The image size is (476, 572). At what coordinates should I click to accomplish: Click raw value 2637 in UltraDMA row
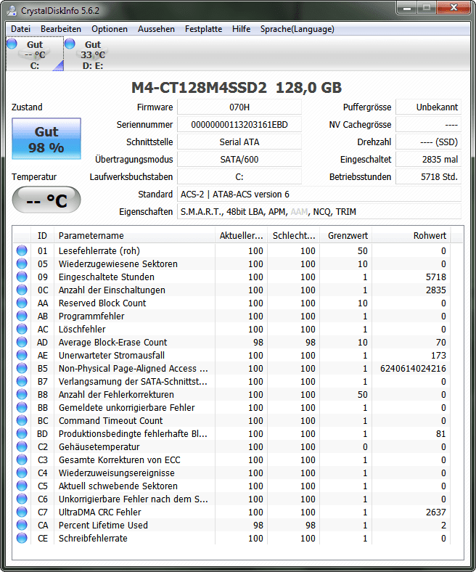click(x=436, y=512)
